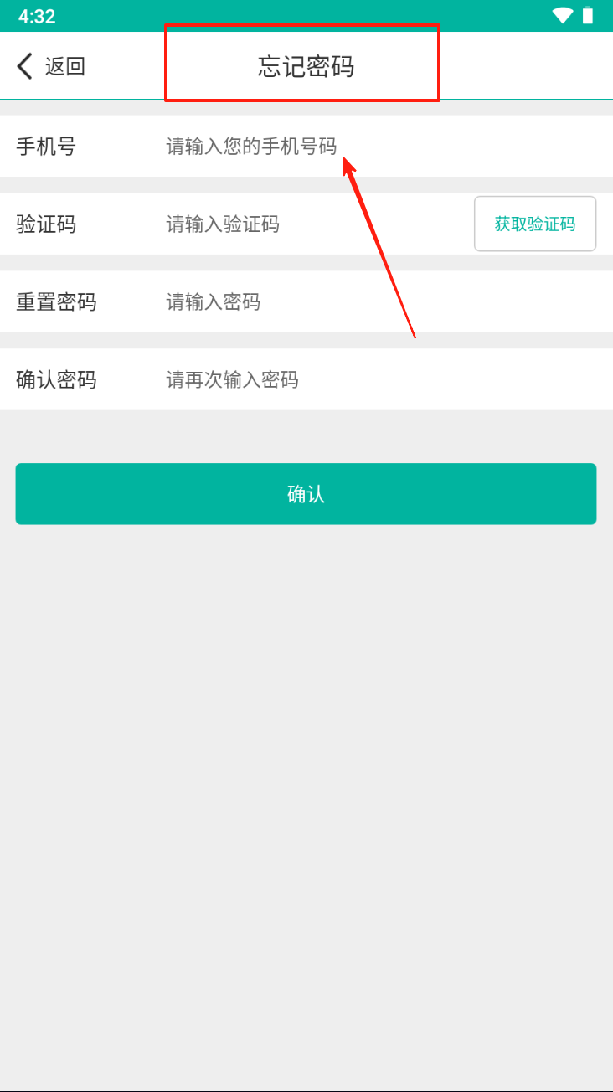Tap the Wi-Fi signal status icon
The height and width of the screenshot is (1092, 613).
pos(563,15)
